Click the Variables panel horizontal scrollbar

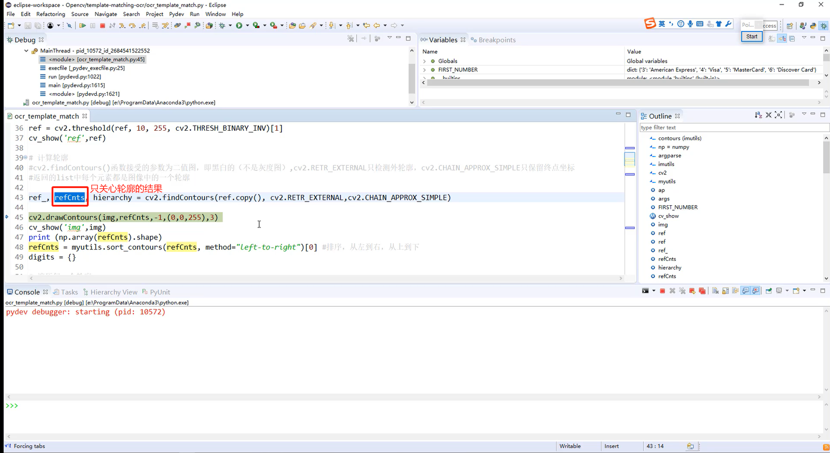617,83
